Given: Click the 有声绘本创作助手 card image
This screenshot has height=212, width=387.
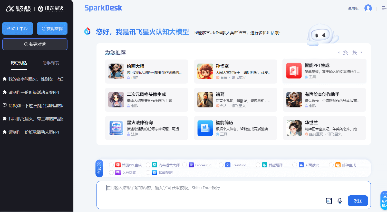Looking at the screenshot, I should (x=294, y=99).
